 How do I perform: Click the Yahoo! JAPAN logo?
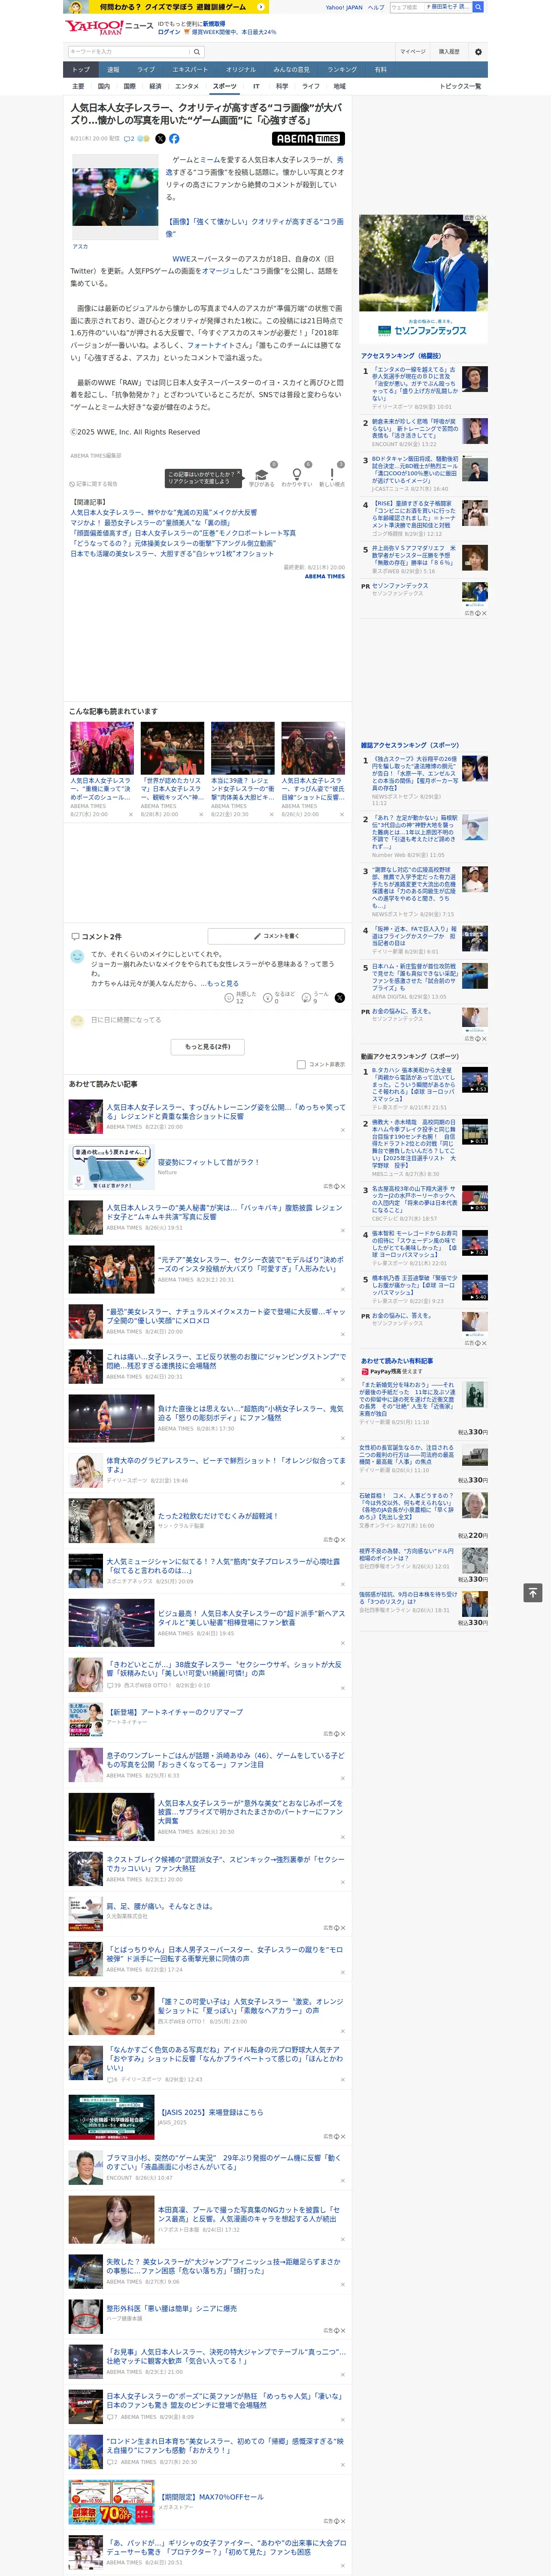click(95, 27)
